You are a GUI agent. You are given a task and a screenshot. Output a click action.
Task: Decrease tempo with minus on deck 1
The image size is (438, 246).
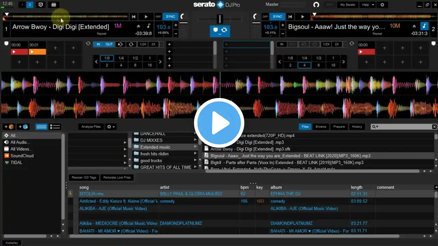pyautogui.click(x=176, y=33)
